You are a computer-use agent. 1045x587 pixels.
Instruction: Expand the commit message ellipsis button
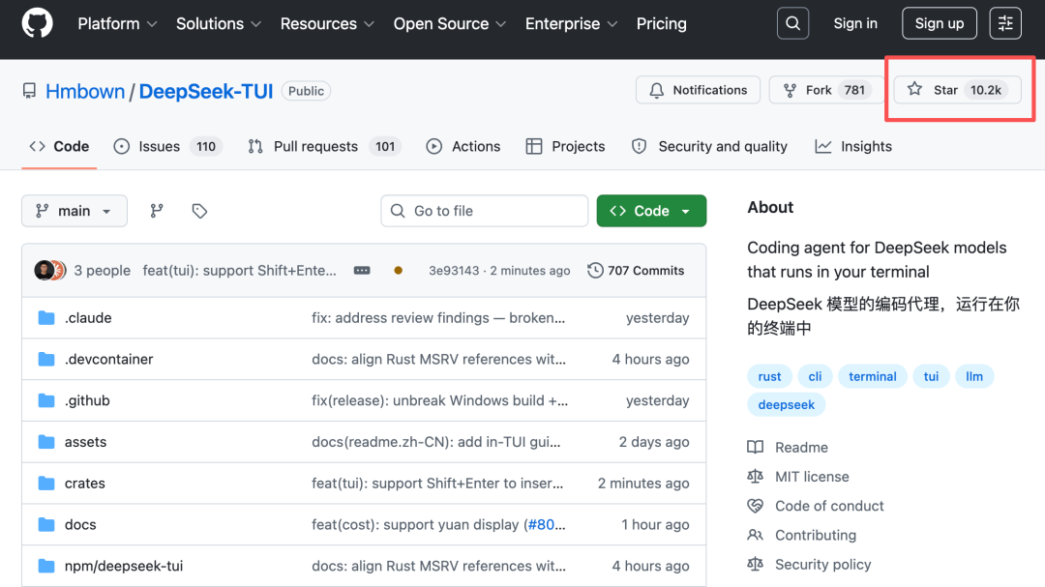(362, 271)
